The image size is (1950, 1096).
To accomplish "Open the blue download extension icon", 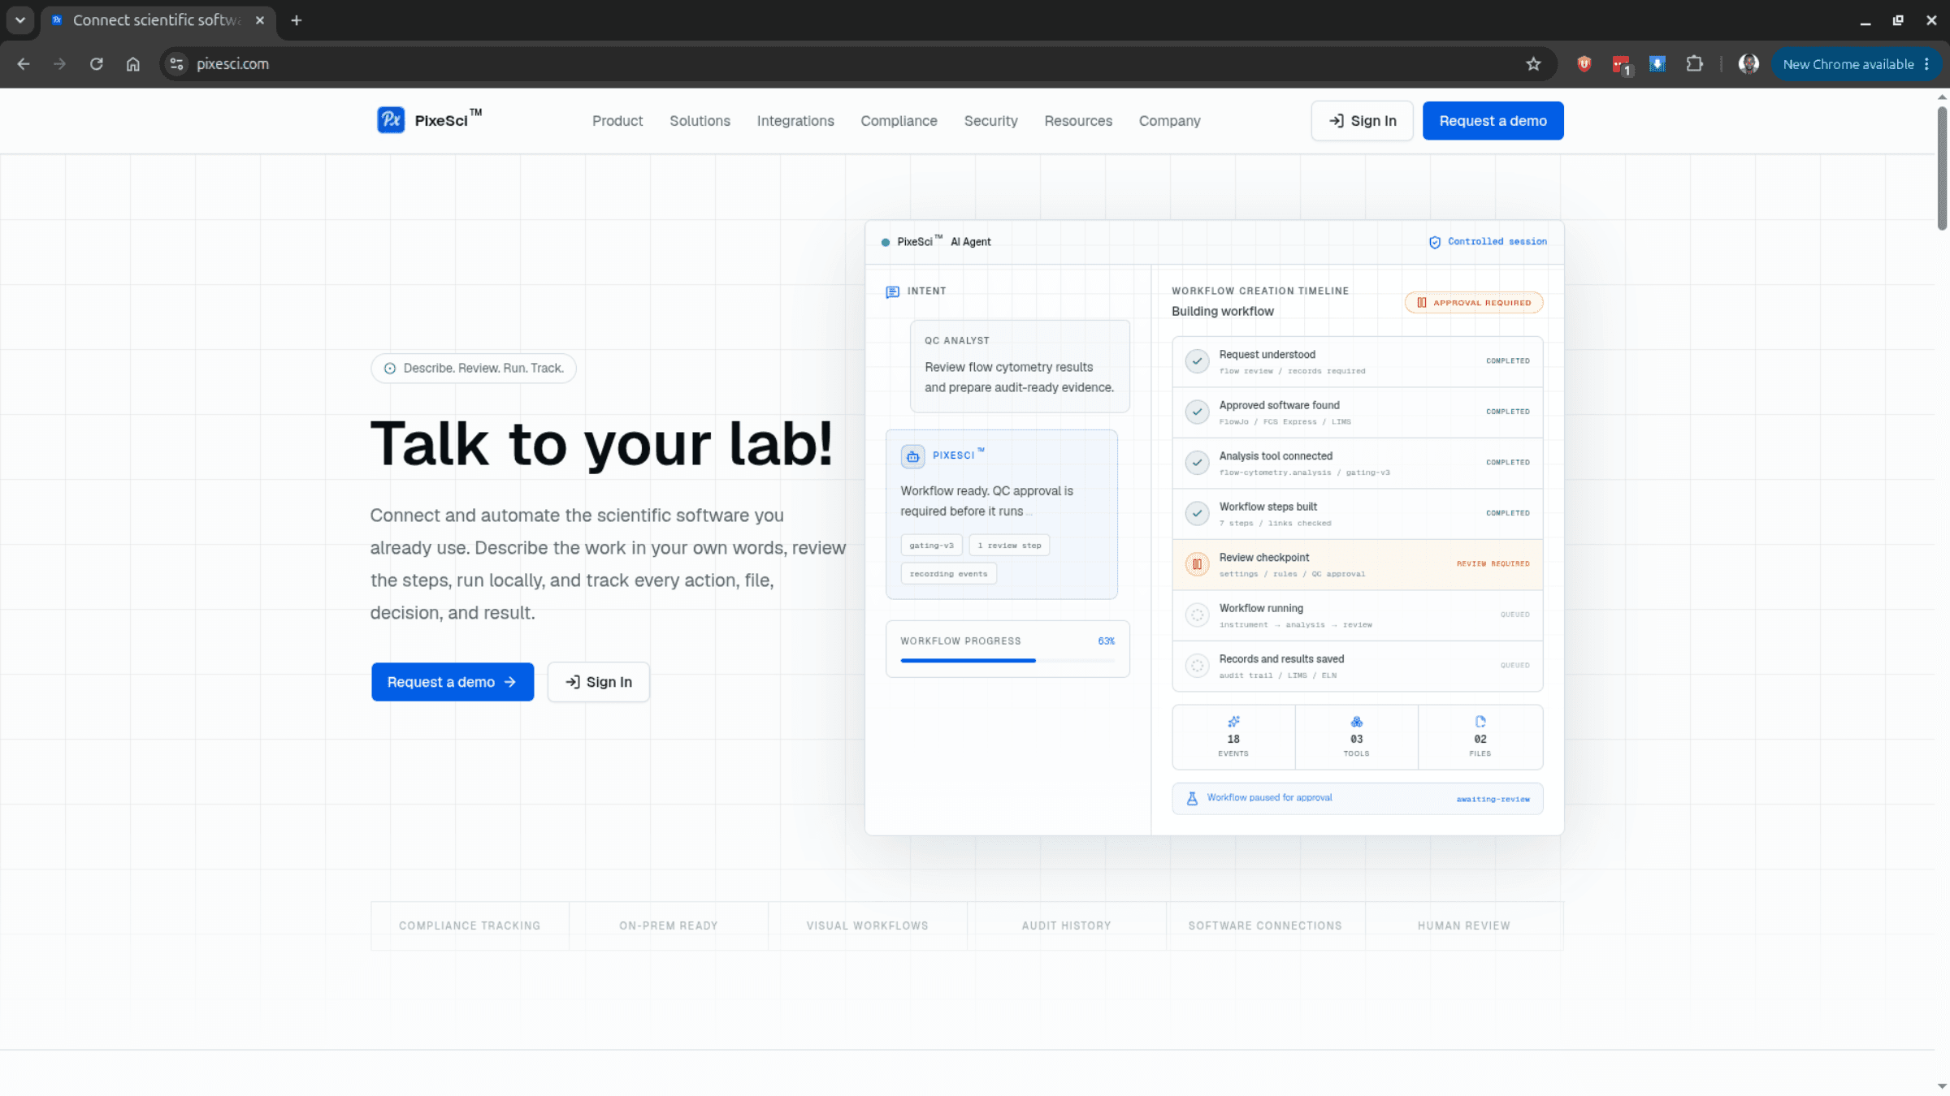I will pyautogui.click(x=1657, y=64).
